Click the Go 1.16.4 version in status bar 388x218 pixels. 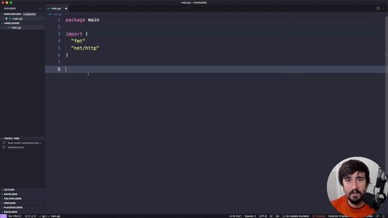coord(15,216)
